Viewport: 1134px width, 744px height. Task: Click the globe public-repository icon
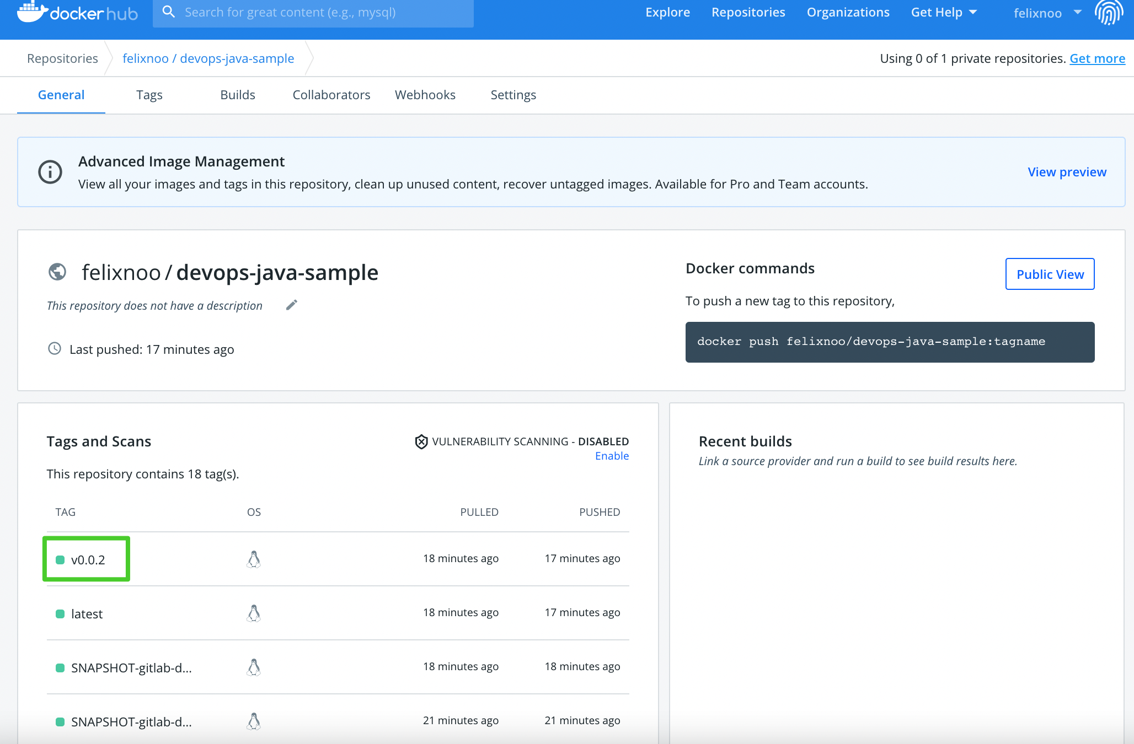[x=57, y=272]
